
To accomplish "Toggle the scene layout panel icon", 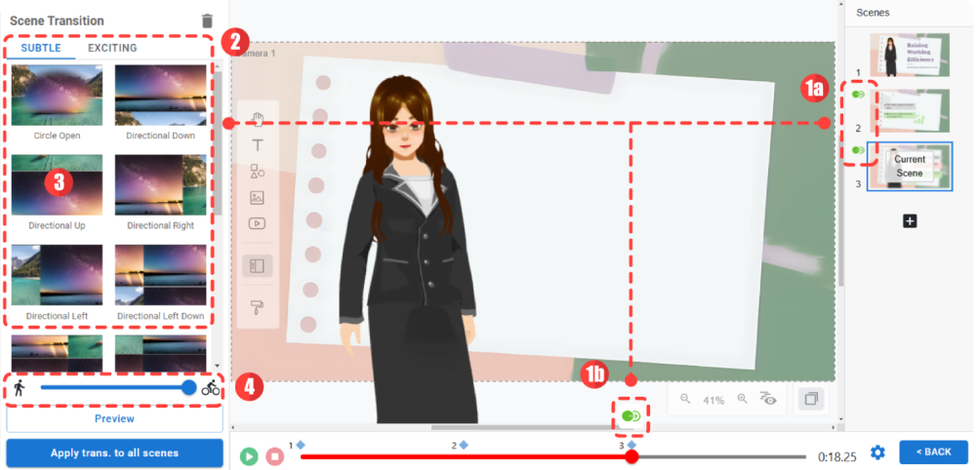I will tap(257, 266).
